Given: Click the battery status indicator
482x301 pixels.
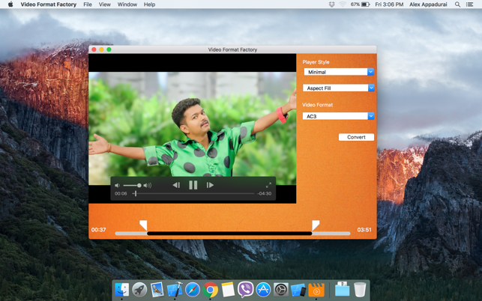Looking at the screenshot, I should coord(361,4).
